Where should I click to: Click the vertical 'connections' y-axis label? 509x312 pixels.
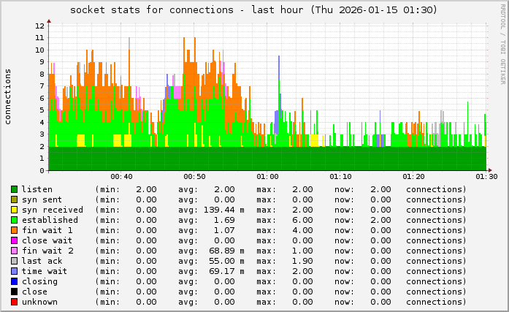coord(8,96)
